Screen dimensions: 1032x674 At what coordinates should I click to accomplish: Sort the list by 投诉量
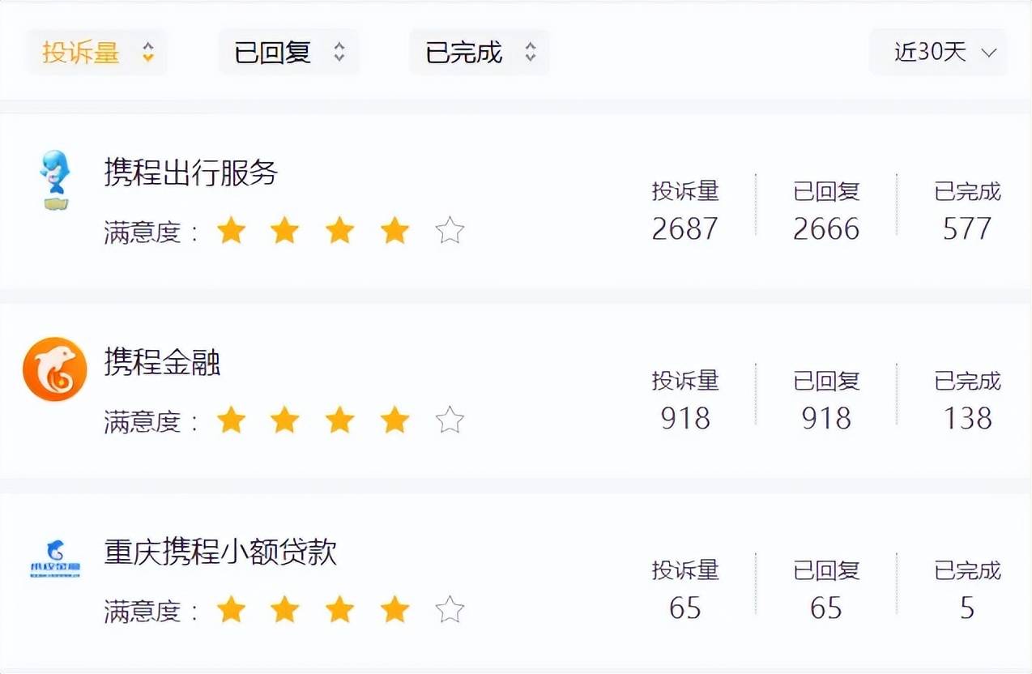point(81,53)
